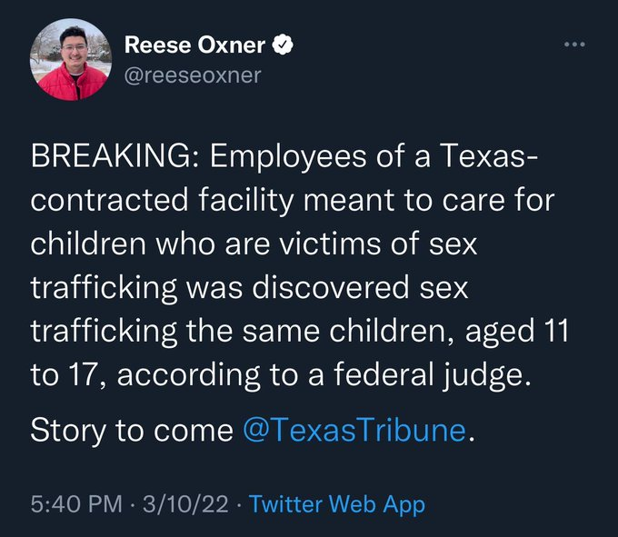618x537 pixels.
Task: Click the Reese Oxner display name
Action: click(194, 45)
